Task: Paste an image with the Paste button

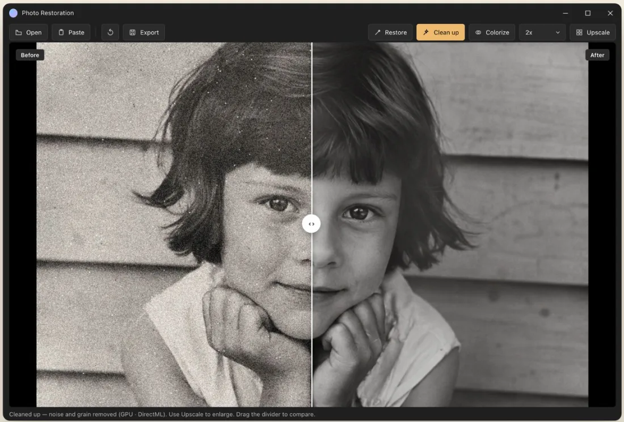Action: click(71, 33)
